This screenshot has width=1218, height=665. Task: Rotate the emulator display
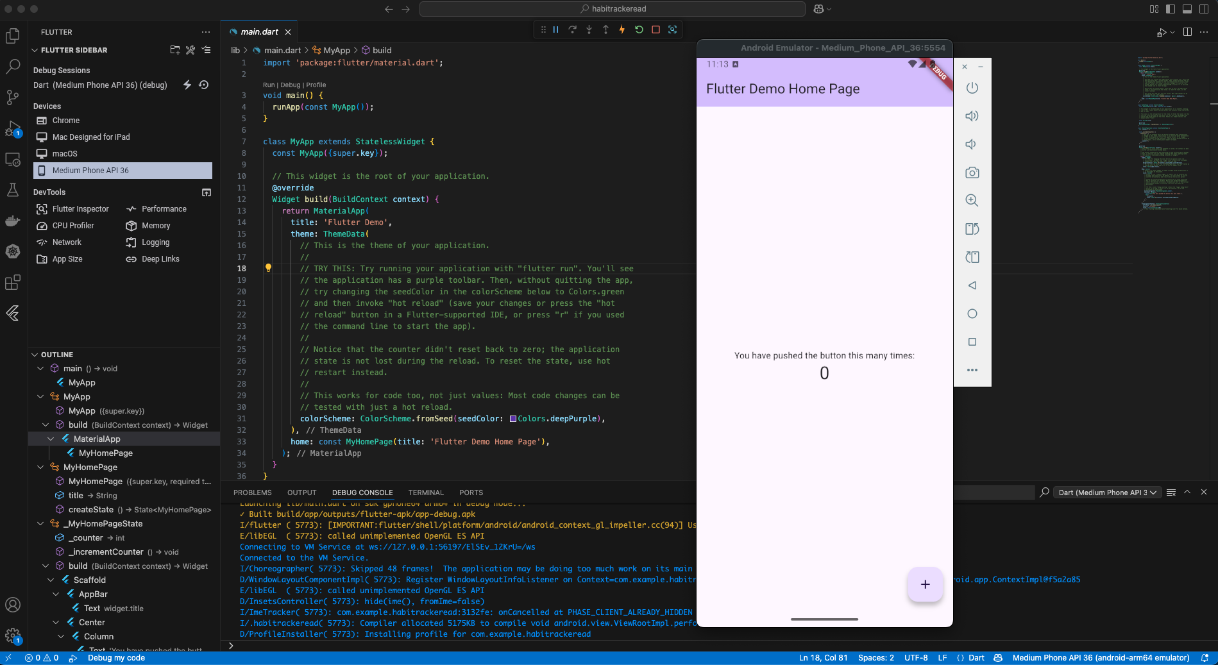click(972, 229)
